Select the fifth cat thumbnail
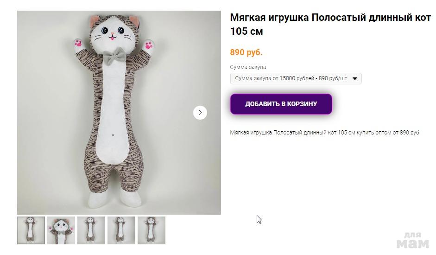Image resolution: width=436 pixels, height=255 pixels. click(x=152, y=230)
